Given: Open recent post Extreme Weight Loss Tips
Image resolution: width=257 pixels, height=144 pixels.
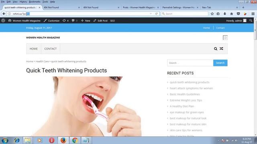Looking at the screenshot, I should click(186, 100).
